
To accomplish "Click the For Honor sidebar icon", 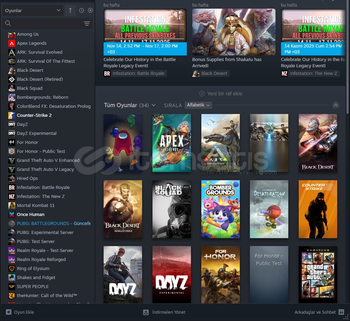I will (11, 142).
